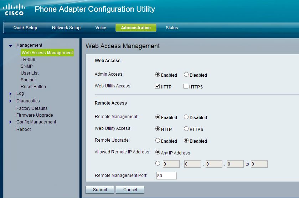This screenshot has height=198, width=299.
Task: Click the Remote Management Port field
Action: click(166, 176)
